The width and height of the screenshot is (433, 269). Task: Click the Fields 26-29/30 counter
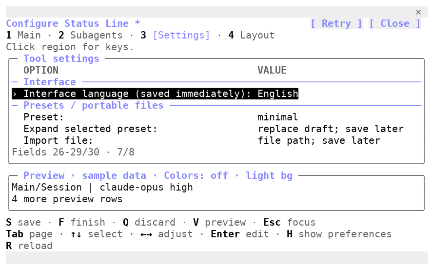73,152
